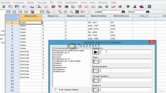Click the calculator icon in toolbar
The height and width of the screenshot is (93, 166).
(x=149, y=7)
